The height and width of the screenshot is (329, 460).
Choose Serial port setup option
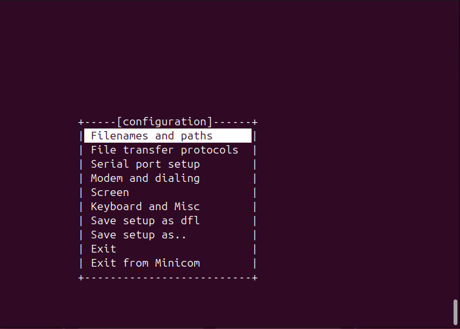click(x=145, y=164)
